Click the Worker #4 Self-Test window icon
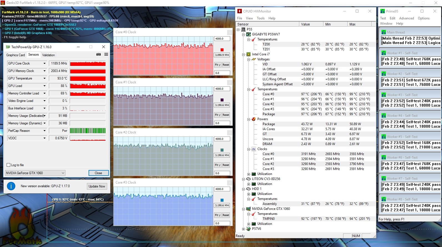Screen dimensions: 442x247 pos(384,115)
